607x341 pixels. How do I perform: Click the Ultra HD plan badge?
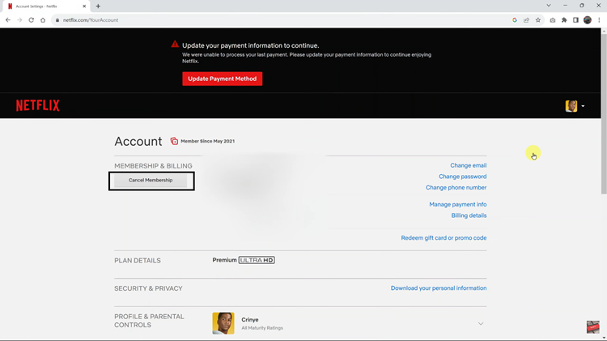257,260
